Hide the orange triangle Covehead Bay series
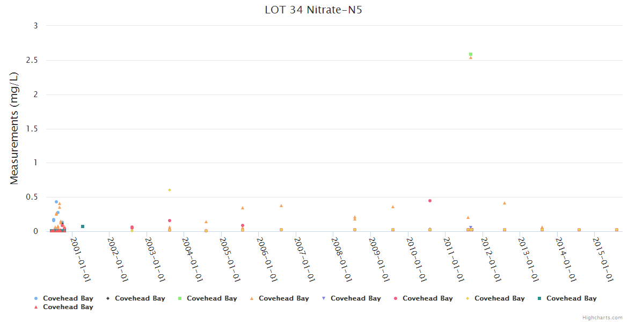The image size is (628, 322). tap(283, 298)
